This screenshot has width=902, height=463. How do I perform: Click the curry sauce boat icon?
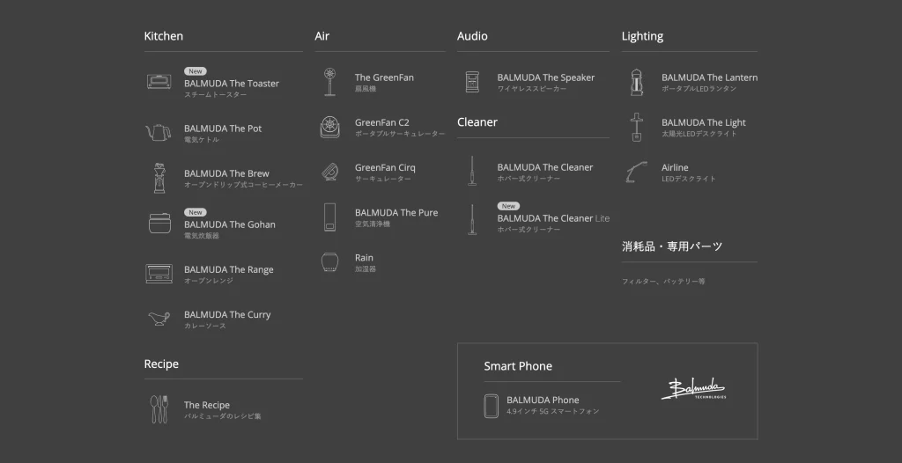[159, 318]
